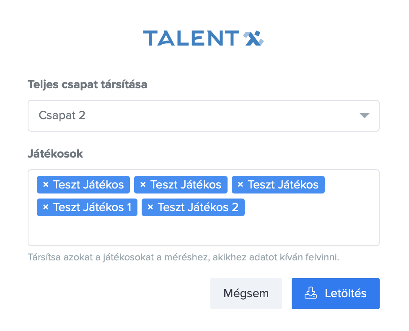Click the Mégsem cancel button
This screenshot has height=331, width=409.
coord(246,293)
